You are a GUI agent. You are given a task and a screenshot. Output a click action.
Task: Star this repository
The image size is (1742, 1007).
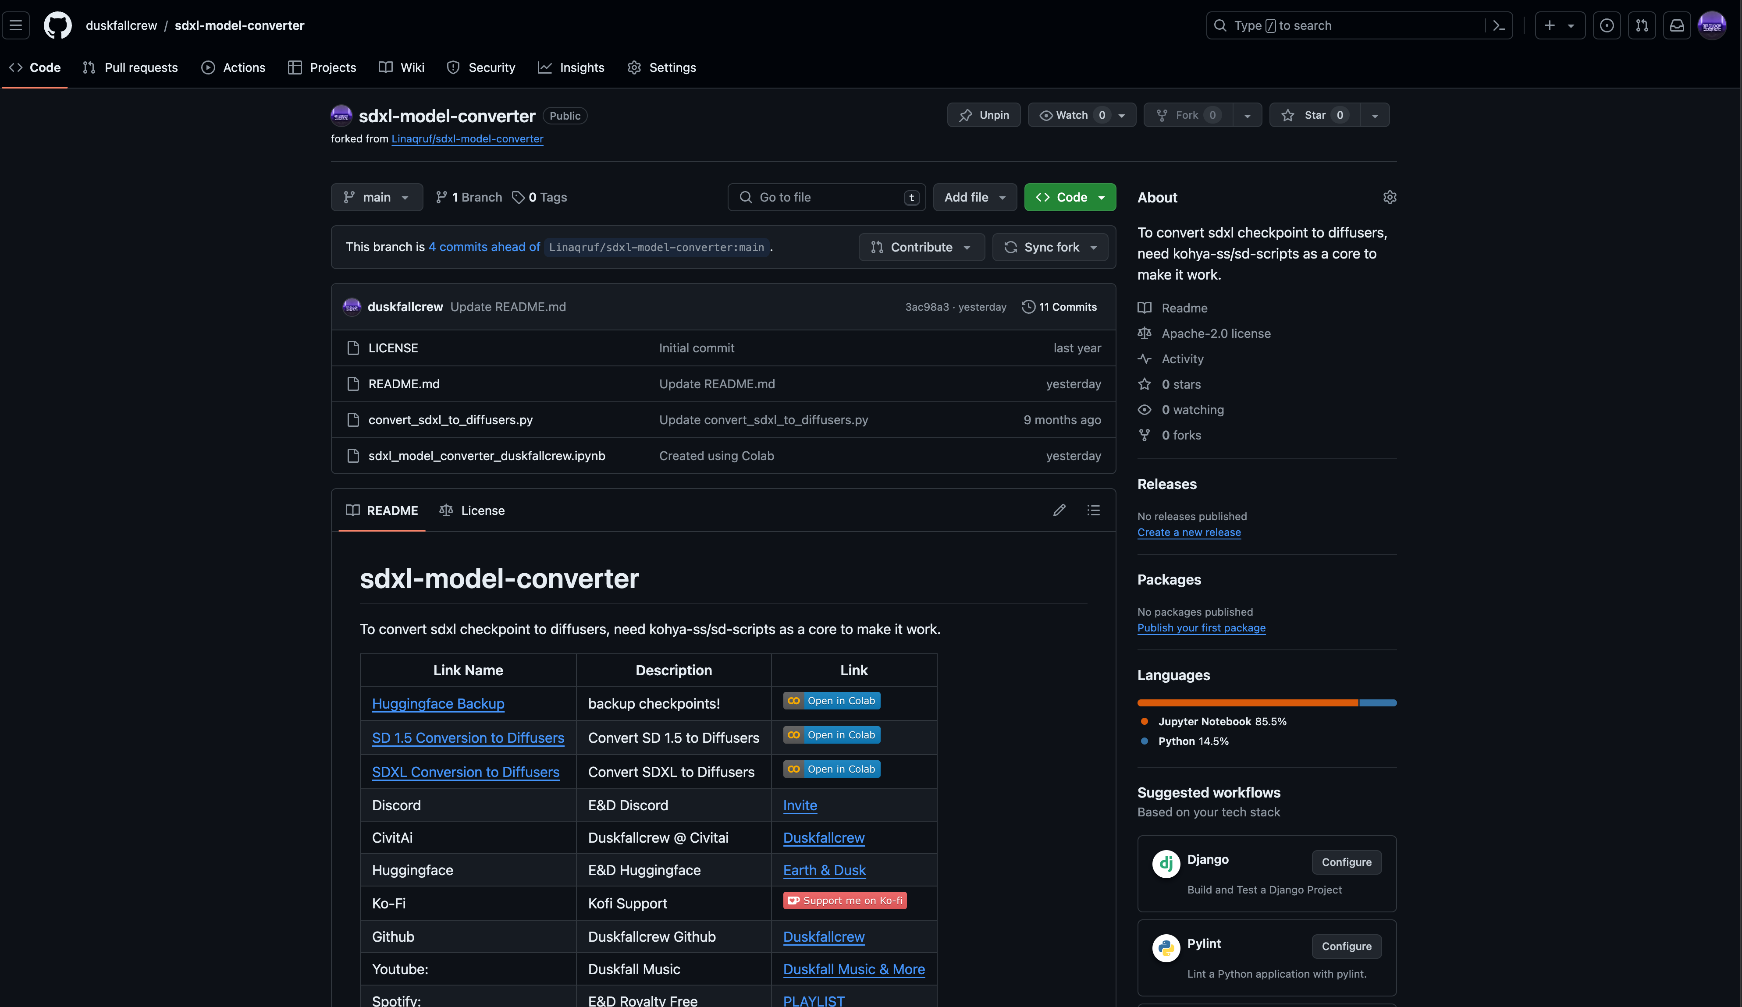pyautogui.click(x=1313, y=115)
